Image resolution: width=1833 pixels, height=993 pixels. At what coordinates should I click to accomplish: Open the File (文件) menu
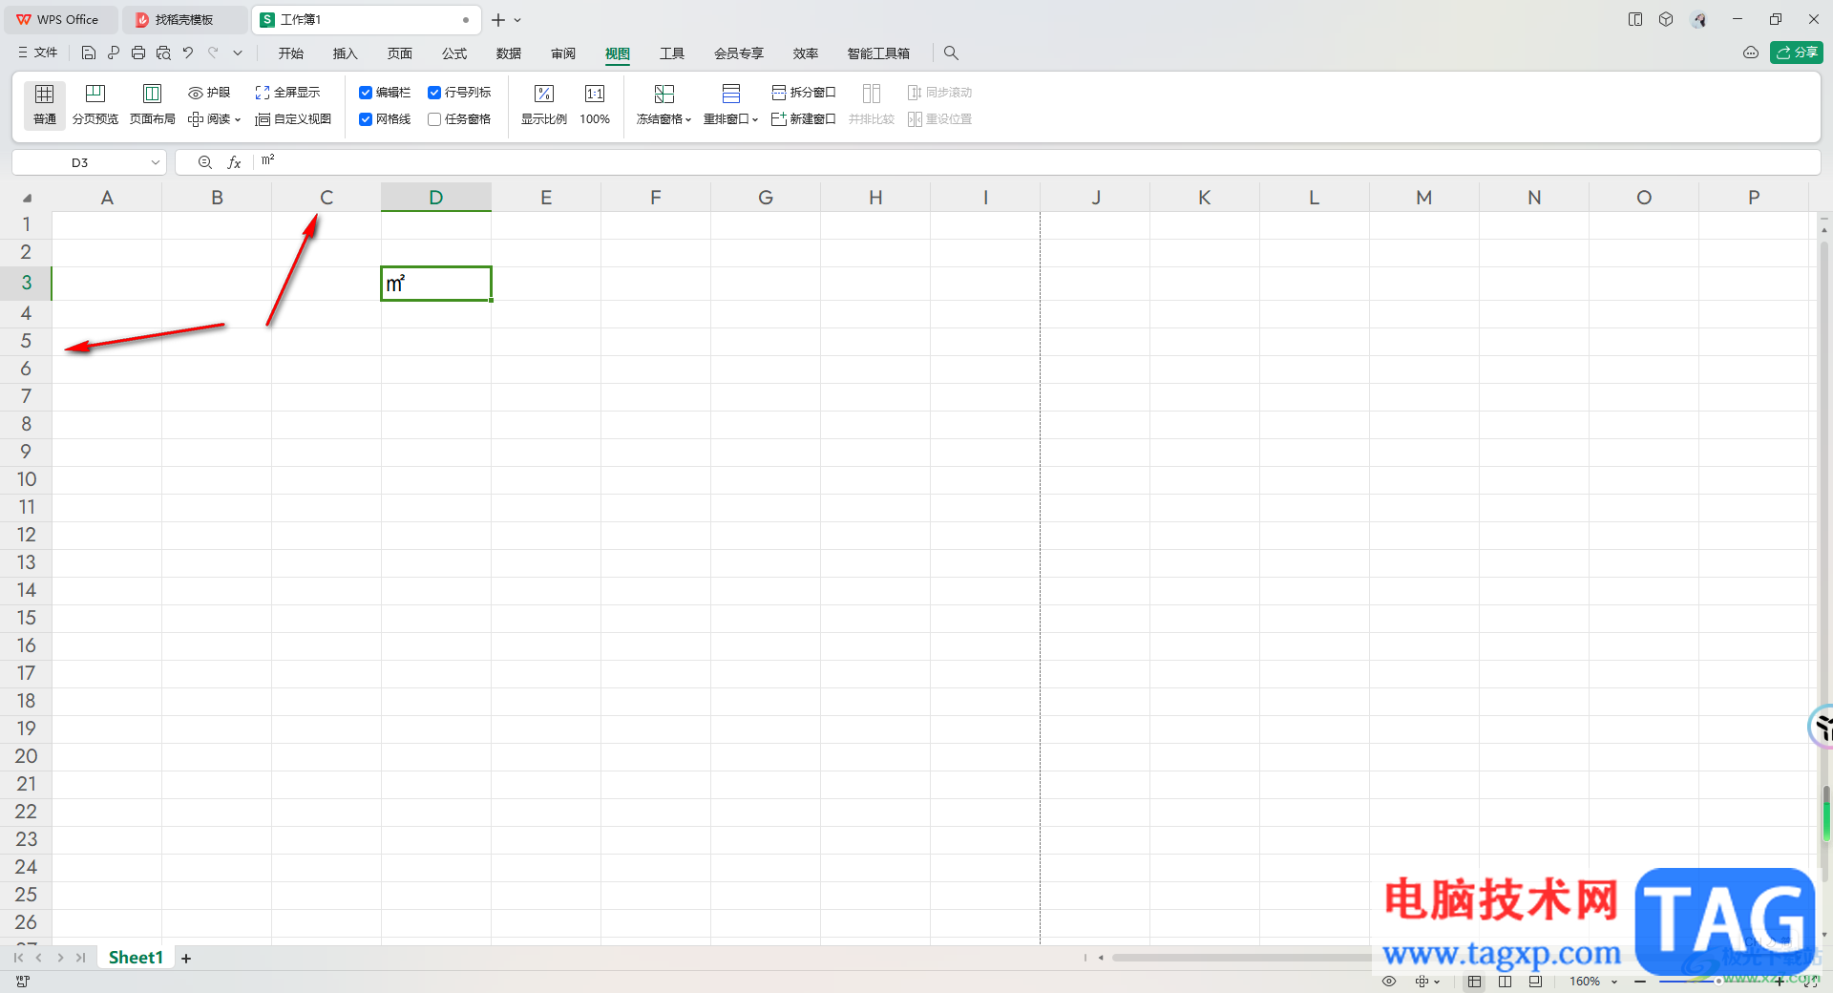pos(38,53)
